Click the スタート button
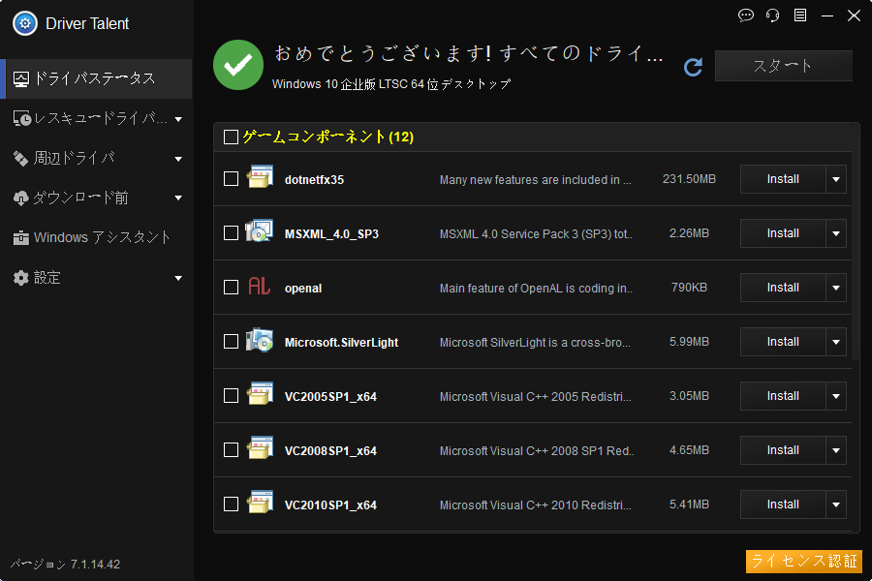This screenshot has width=872, height=581. point(783,66)
